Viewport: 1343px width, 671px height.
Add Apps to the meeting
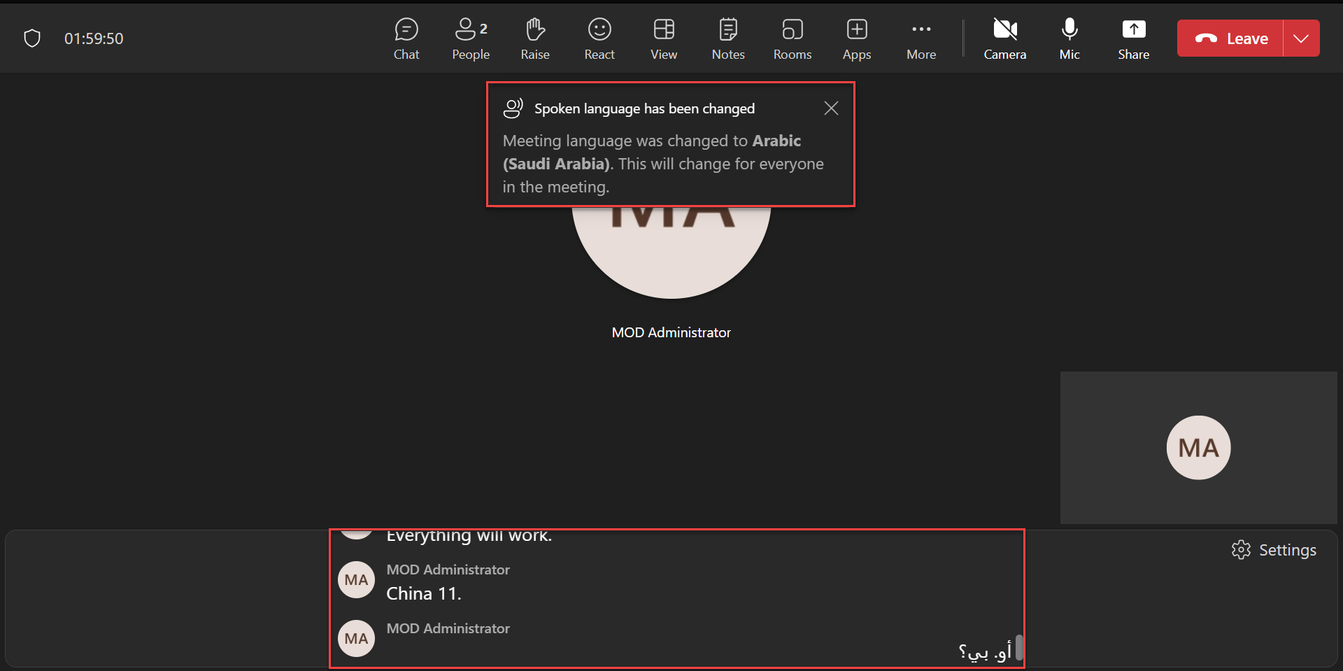[856, 38]
